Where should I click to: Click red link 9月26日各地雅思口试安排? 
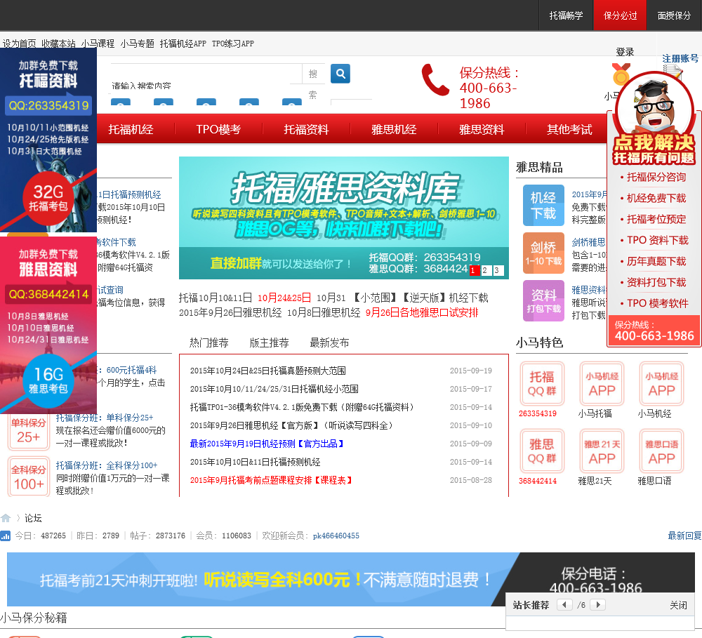(422, 312)
